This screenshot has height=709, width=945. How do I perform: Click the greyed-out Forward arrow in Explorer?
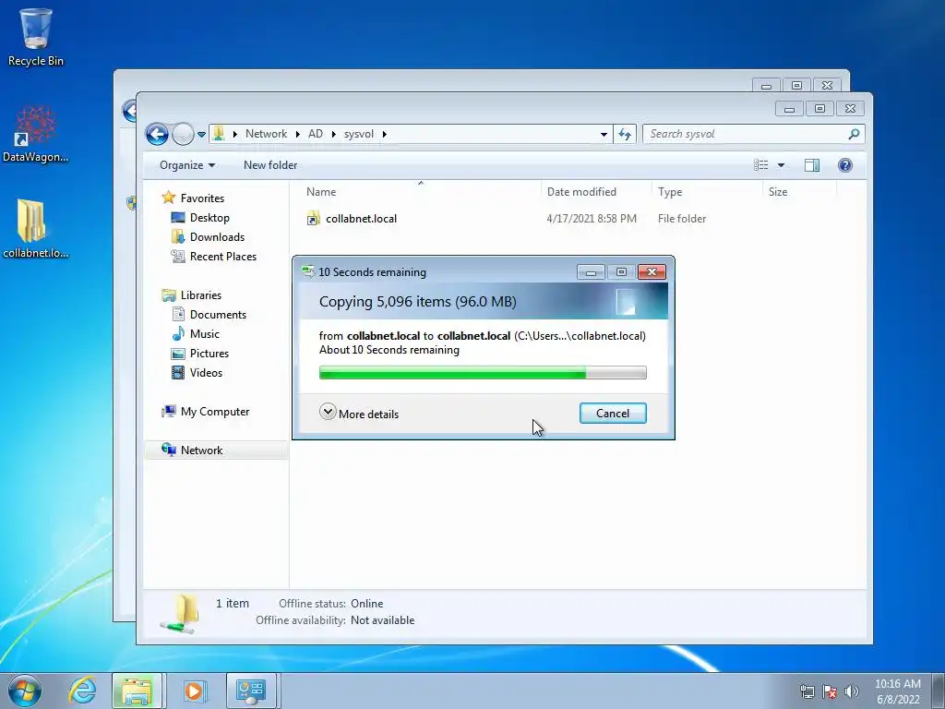183,134
